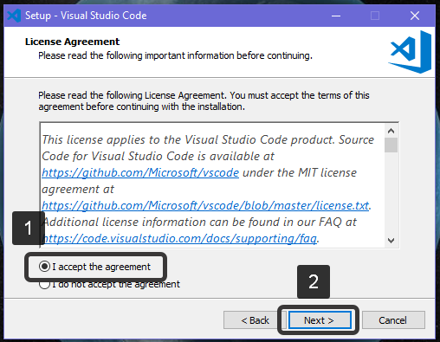
Task: Click the VS Code icon in title bar
Action: (14, 16)
